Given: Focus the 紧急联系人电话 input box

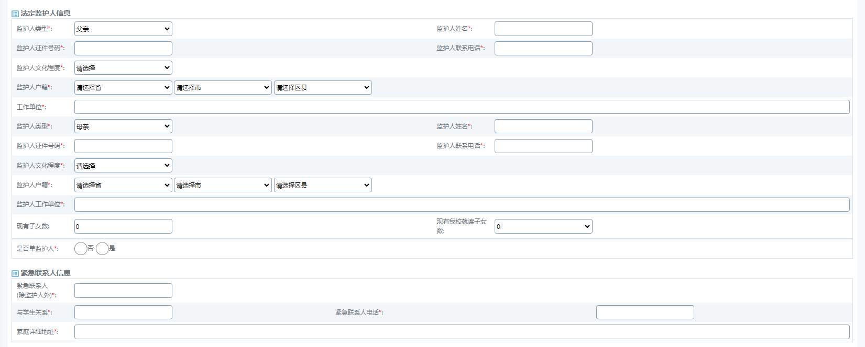Looking at the screenshot, I should pyautogui.click(x=645, y=313).
